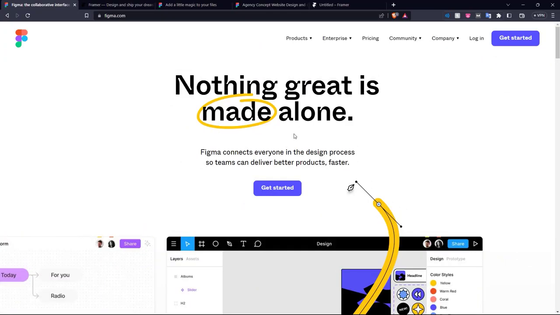Image resolution: width=560 pixels, height=315 pixels.
Task: Switch to the Prototype tab
Action: click(455, 259)
